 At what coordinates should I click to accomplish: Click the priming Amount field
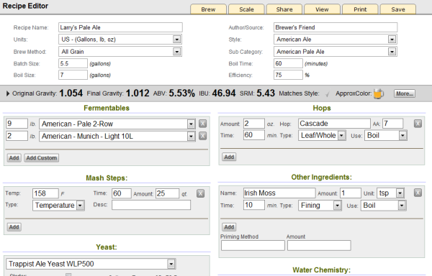(x=319, y=245)
